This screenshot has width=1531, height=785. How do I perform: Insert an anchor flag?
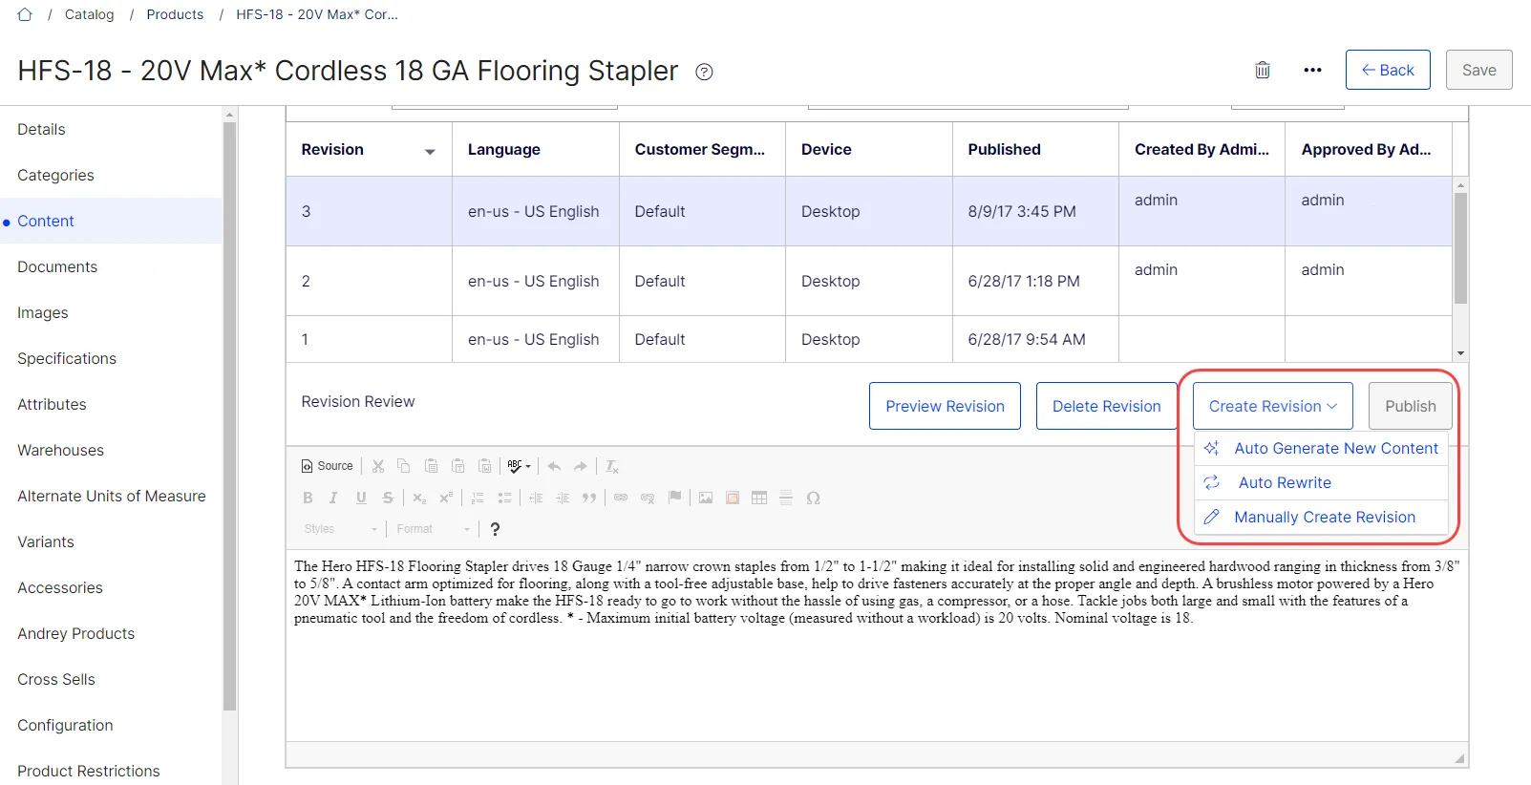click(674, 498)
